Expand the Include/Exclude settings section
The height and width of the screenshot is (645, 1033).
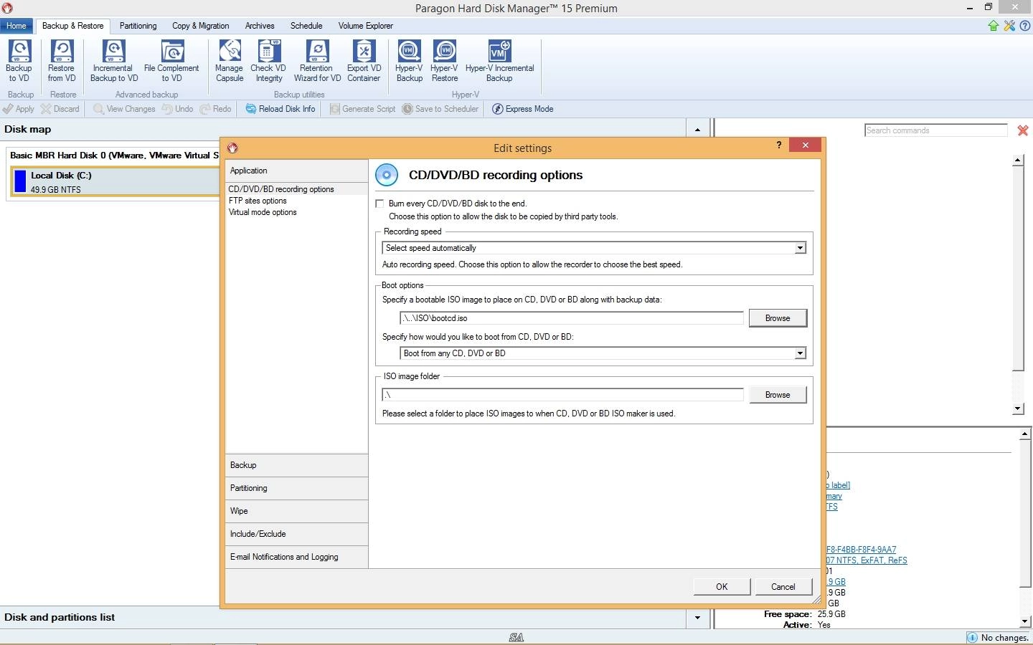tap(296, 534)
